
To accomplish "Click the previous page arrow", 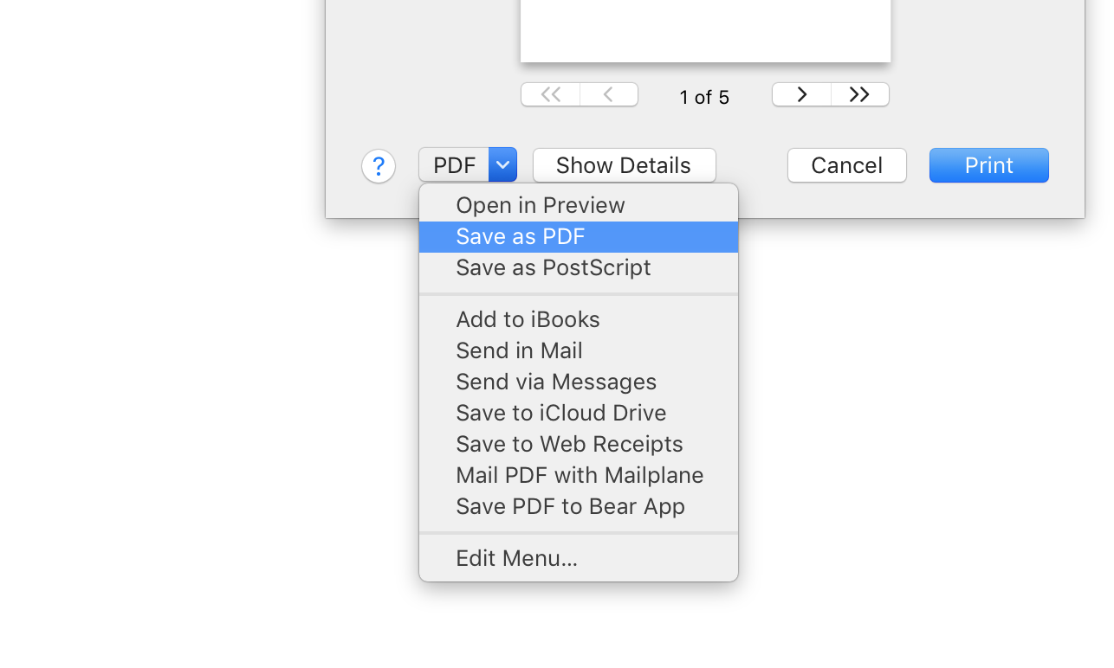I will 607,94.
